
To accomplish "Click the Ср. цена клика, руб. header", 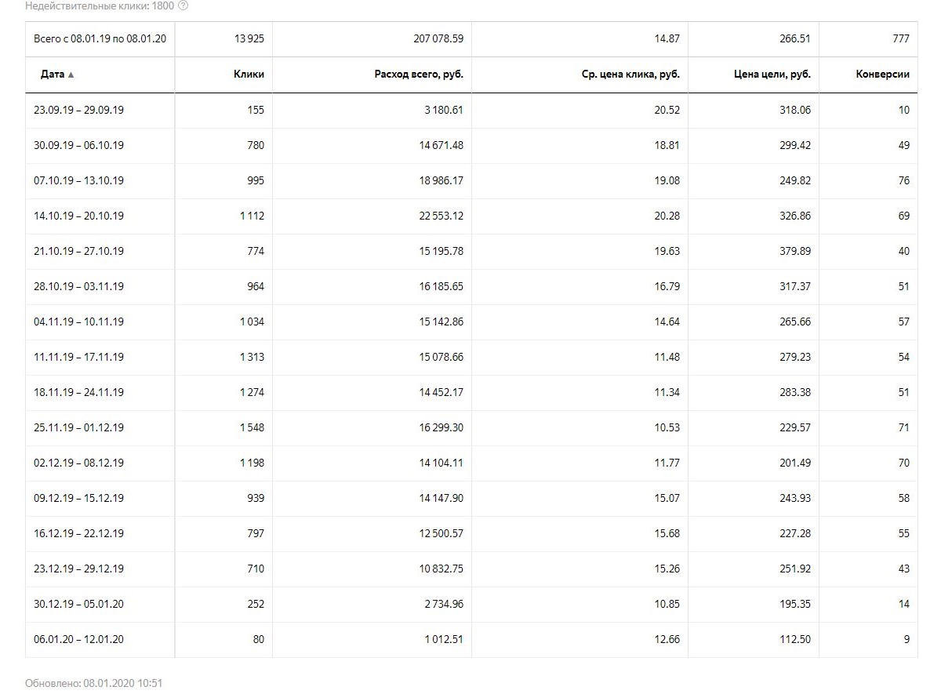I will (630, 74).
